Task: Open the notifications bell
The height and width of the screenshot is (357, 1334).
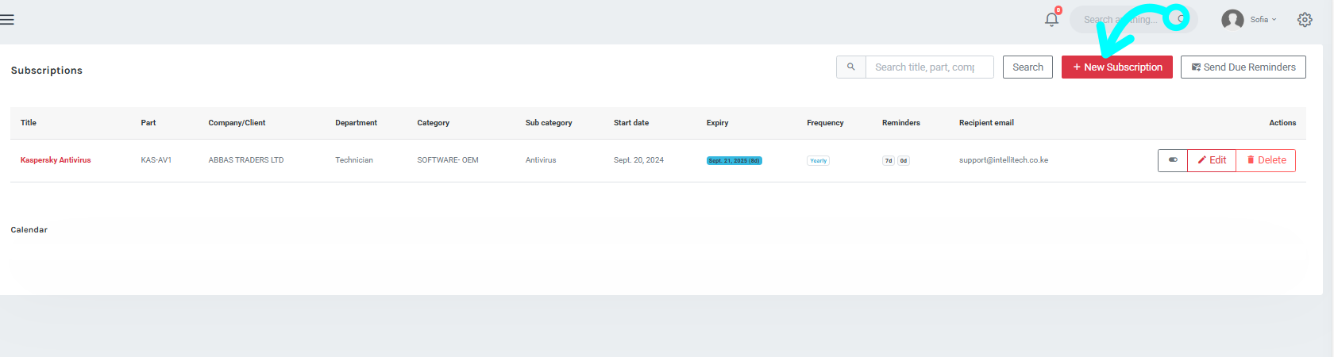Action: [1051, 20]
